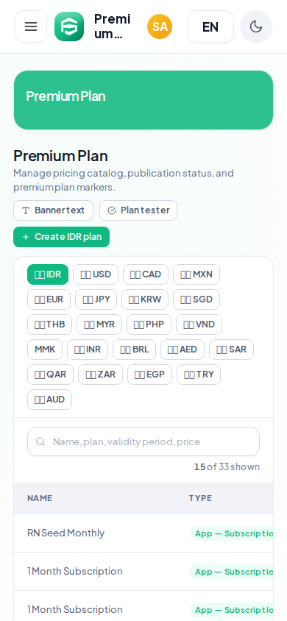Viewport: 287px width, 621px height.
Task: Select the JPY currency chip
Action: point(96,299)
